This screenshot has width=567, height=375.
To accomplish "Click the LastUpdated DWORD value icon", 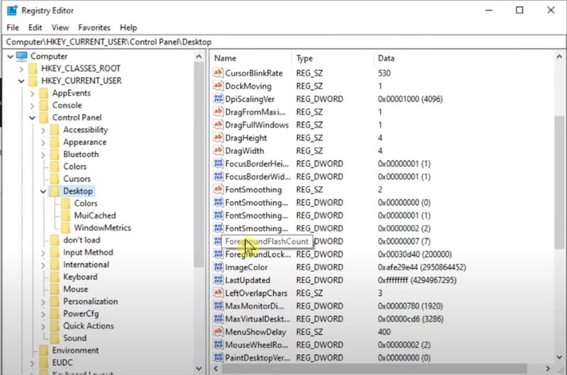I will click(x=218, y=280).
